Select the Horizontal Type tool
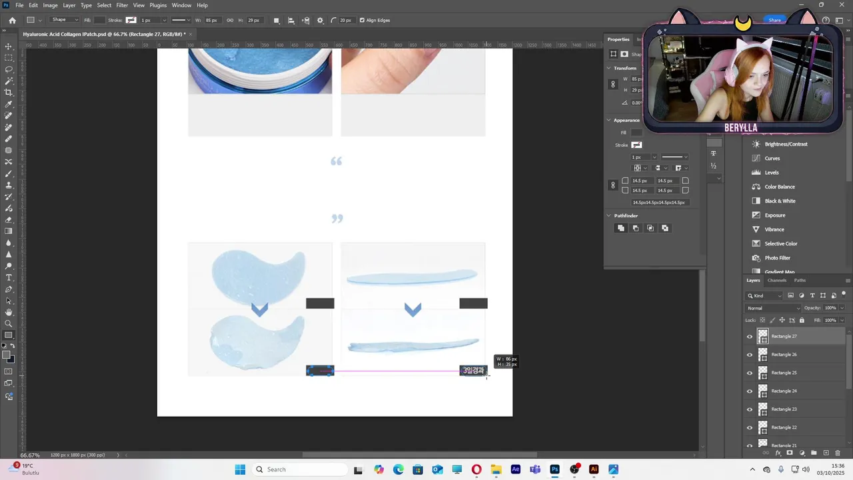 9,277
